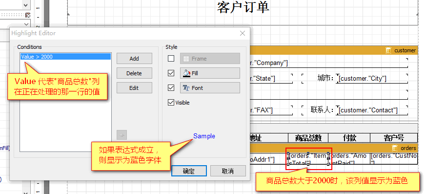Image resolution: width=426 pixels, height=194 pixels.
Task: Select the 付款 column header
Action: pos(349,138)
